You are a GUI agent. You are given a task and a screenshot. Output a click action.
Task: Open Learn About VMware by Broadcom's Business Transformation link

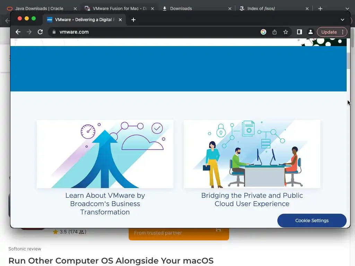click(x=105, y=204)
